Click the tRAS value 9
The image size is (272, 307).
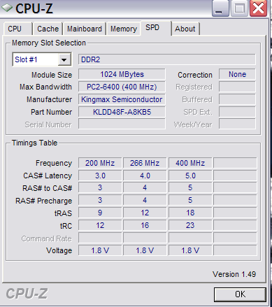(x=100, y=213)
